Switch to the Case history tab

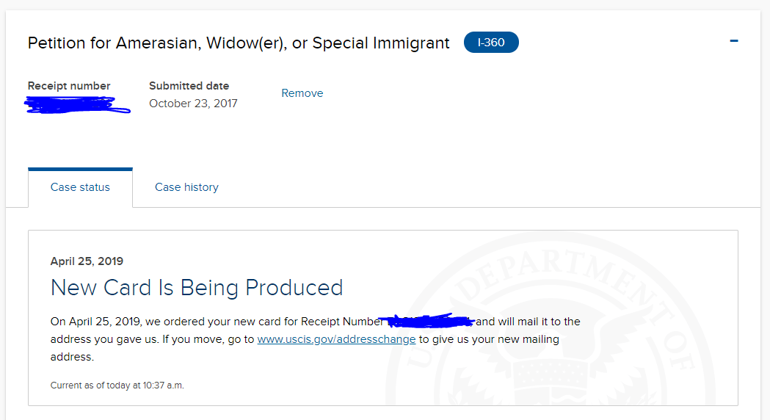186,187
